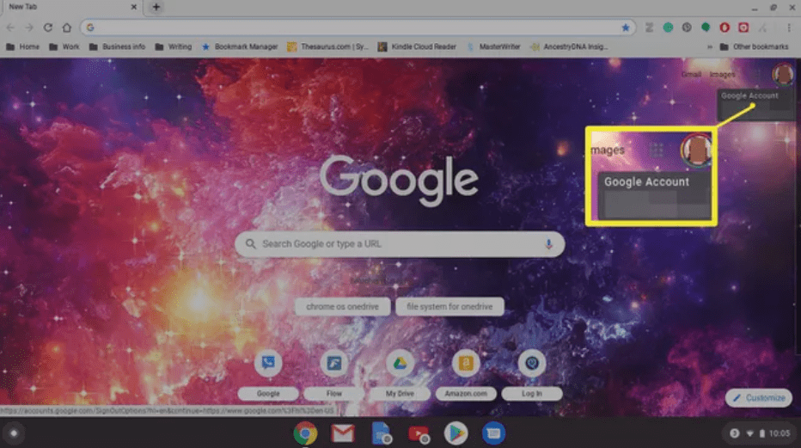Open the MasterWriter bookmark
Viewport: 801px width, 448px height.
493,46
